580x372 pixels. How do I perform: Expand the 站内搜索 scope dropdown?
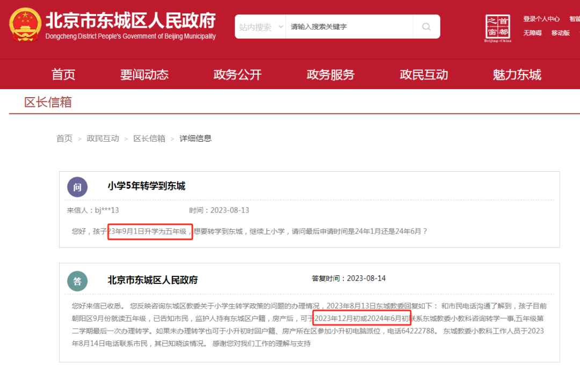point(260,27)
